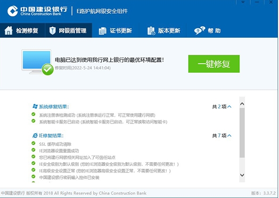
Task: Click the speech bubble help icon
Action: click(x=200, y=31)
